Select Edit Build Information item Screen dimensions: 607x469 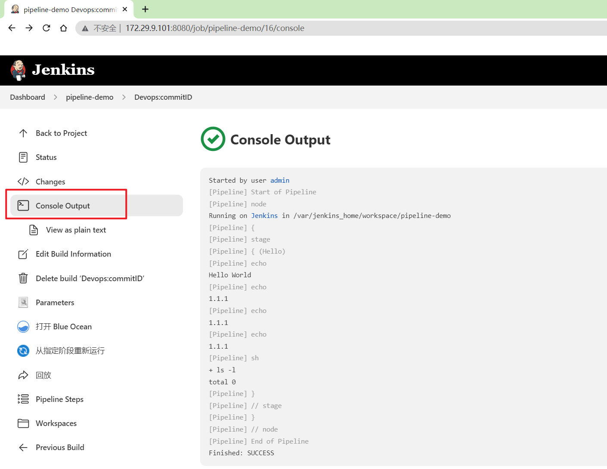pyautogui.click(x=96, y=254)
